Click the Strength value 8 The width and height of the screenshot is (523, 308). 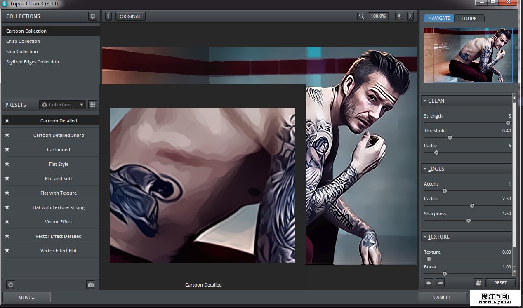[510, 116]
